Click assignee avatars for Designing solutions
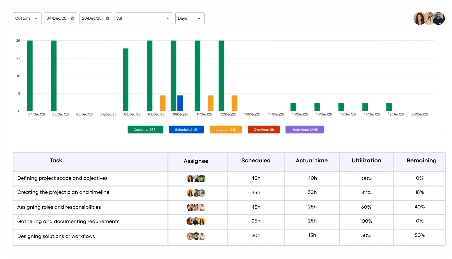The height and width of the screenshot is (259, 452). (196, 236)
